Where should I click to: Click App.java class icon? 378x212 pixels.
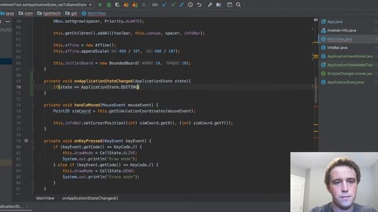(323, 22)
